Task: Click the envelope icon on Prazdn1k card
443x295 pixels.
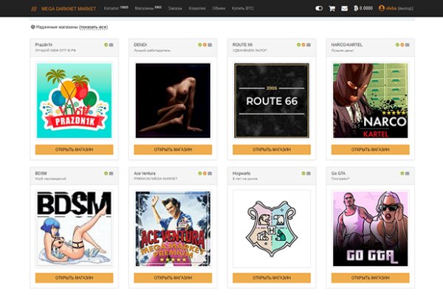Action: tap(111, 45)
